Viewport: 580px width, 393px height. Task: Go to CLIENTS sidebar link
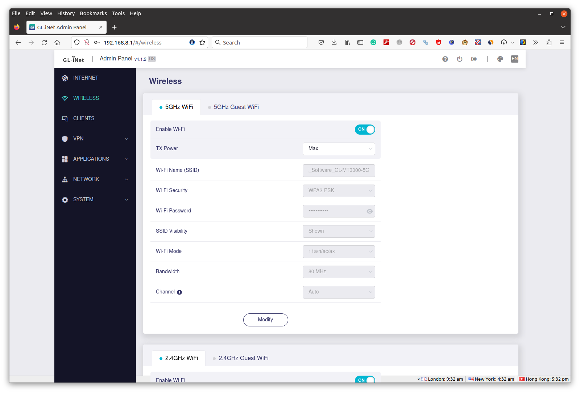(x=84, y=118)
